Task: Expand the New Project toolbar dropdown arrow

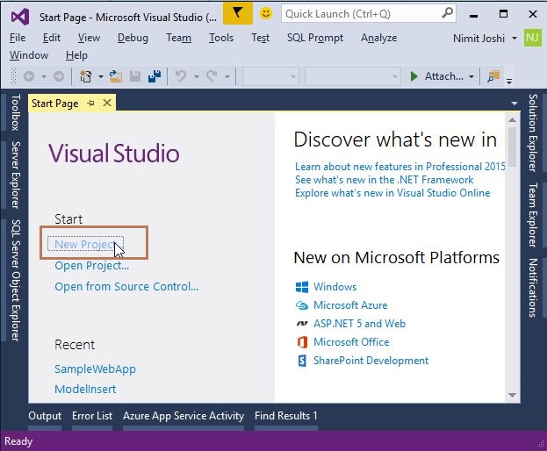Action: pos(100,76)
